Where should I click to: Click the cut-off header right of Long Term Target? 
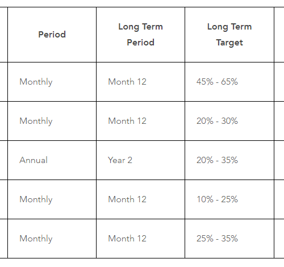(x=279, y=35)
